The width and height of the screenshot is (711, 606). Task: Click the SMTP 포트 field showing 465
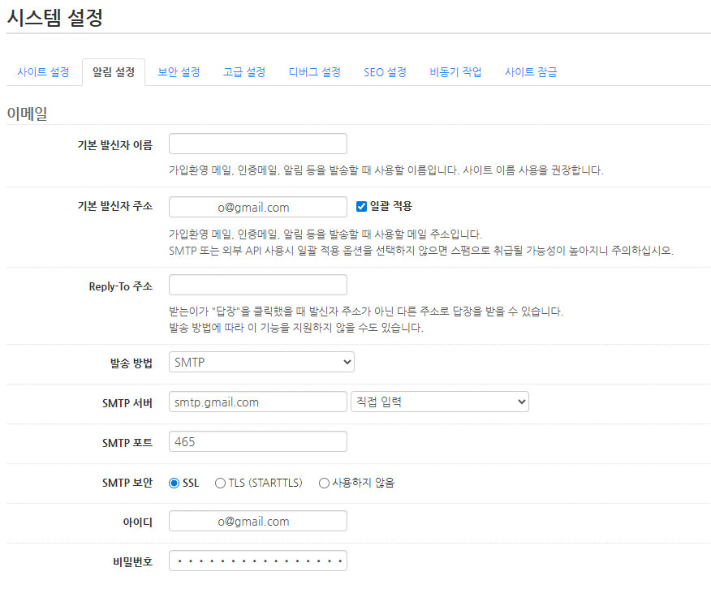[x=257, y=441]
